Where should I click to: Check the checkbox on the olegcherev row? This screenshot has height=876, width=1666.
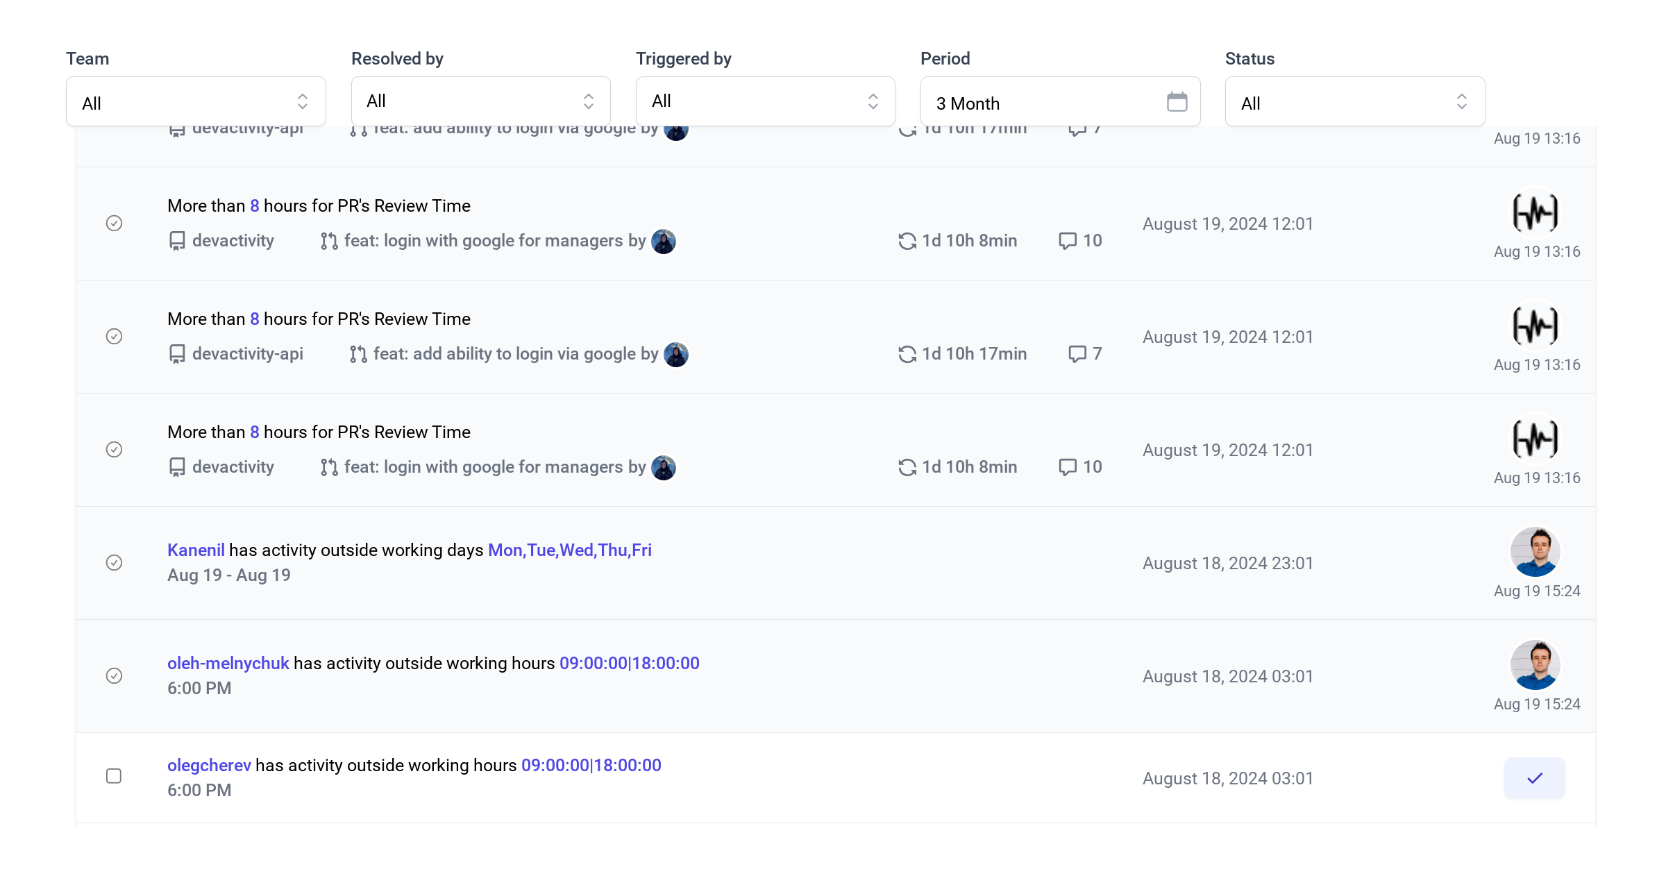coord(114,776)
